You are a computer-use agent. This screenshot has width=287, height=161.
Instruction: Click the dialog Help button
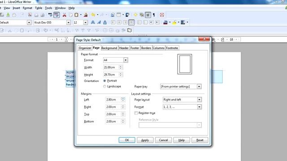click(x=181, y=140)
